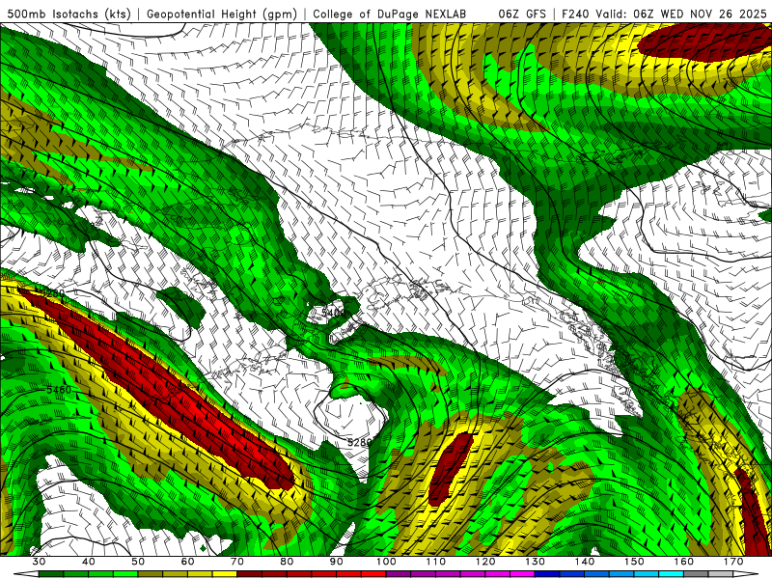772x579 pixels.
Task: Click the 5400 height contour label
Action: point(332,312)
